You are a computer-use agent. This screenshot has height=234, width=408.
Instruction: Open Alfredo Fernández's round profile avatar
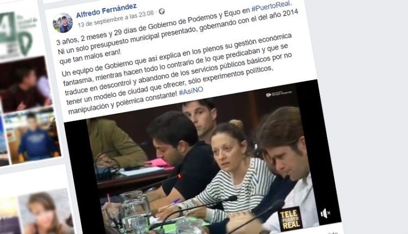tap(63, 23)
